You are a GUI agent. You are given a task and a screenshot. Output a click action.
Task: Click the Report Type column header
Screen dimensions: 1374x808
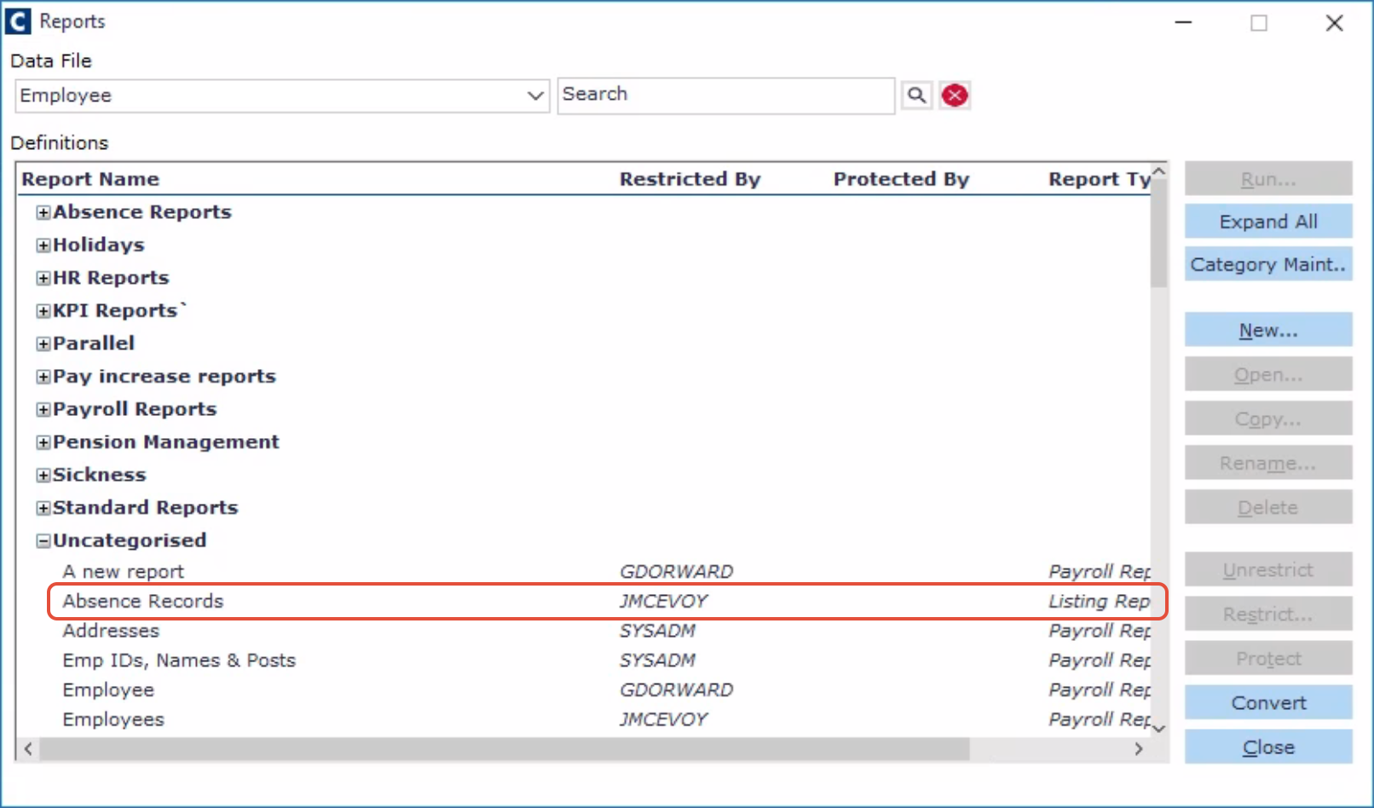(1099, 179)
